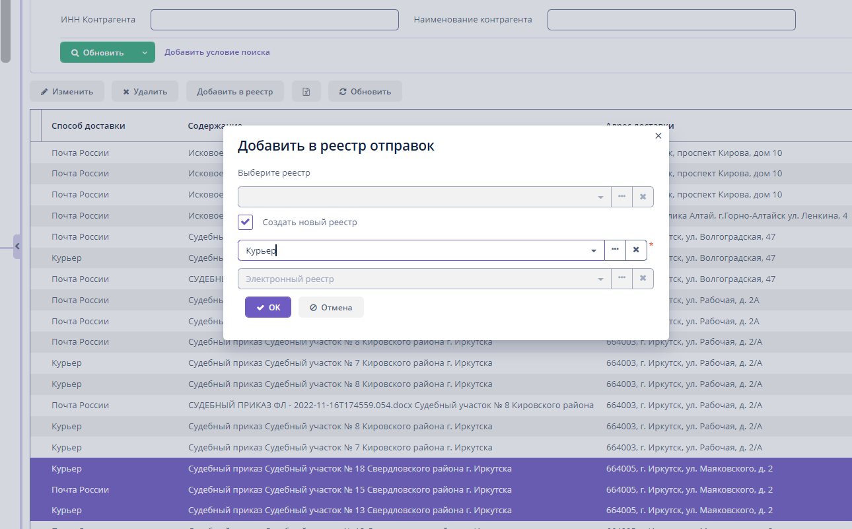This screenshot has width=852, height=529.
Task: Clear the Курьер field with X icon
Action: pyautogui.click(x=636, y=250)
